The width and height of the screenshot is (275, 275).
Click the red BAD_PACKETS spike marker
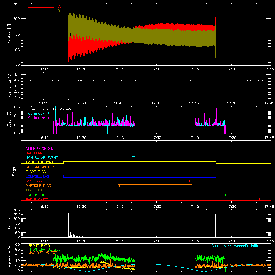[x=259, y=199]
